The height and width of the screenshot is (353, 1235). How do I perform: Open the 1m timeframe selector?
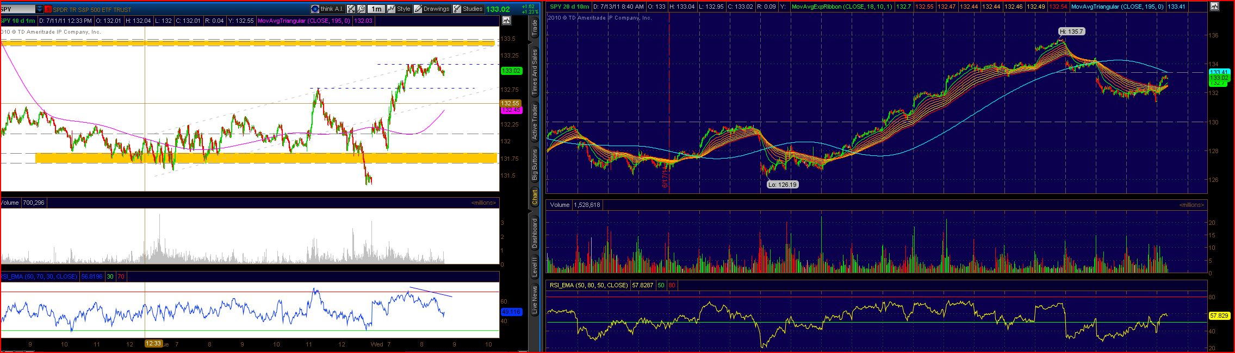(x=376, y=9)
